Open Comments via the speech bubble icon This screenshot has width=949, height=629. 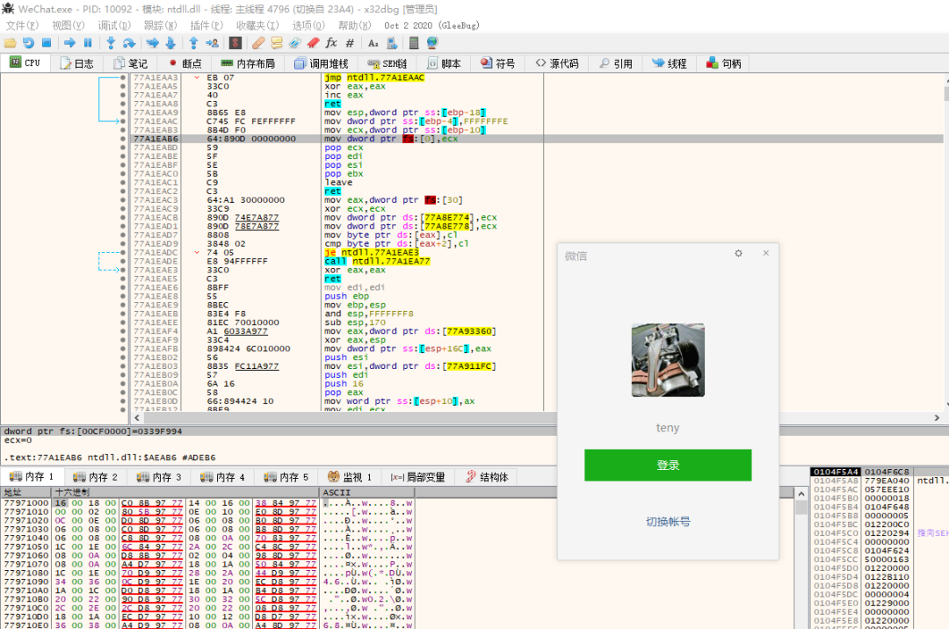click(277, 43)
